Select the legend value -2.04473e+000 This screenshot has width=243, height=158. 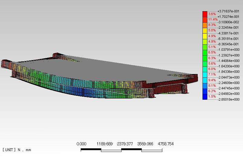pos(228,77)
